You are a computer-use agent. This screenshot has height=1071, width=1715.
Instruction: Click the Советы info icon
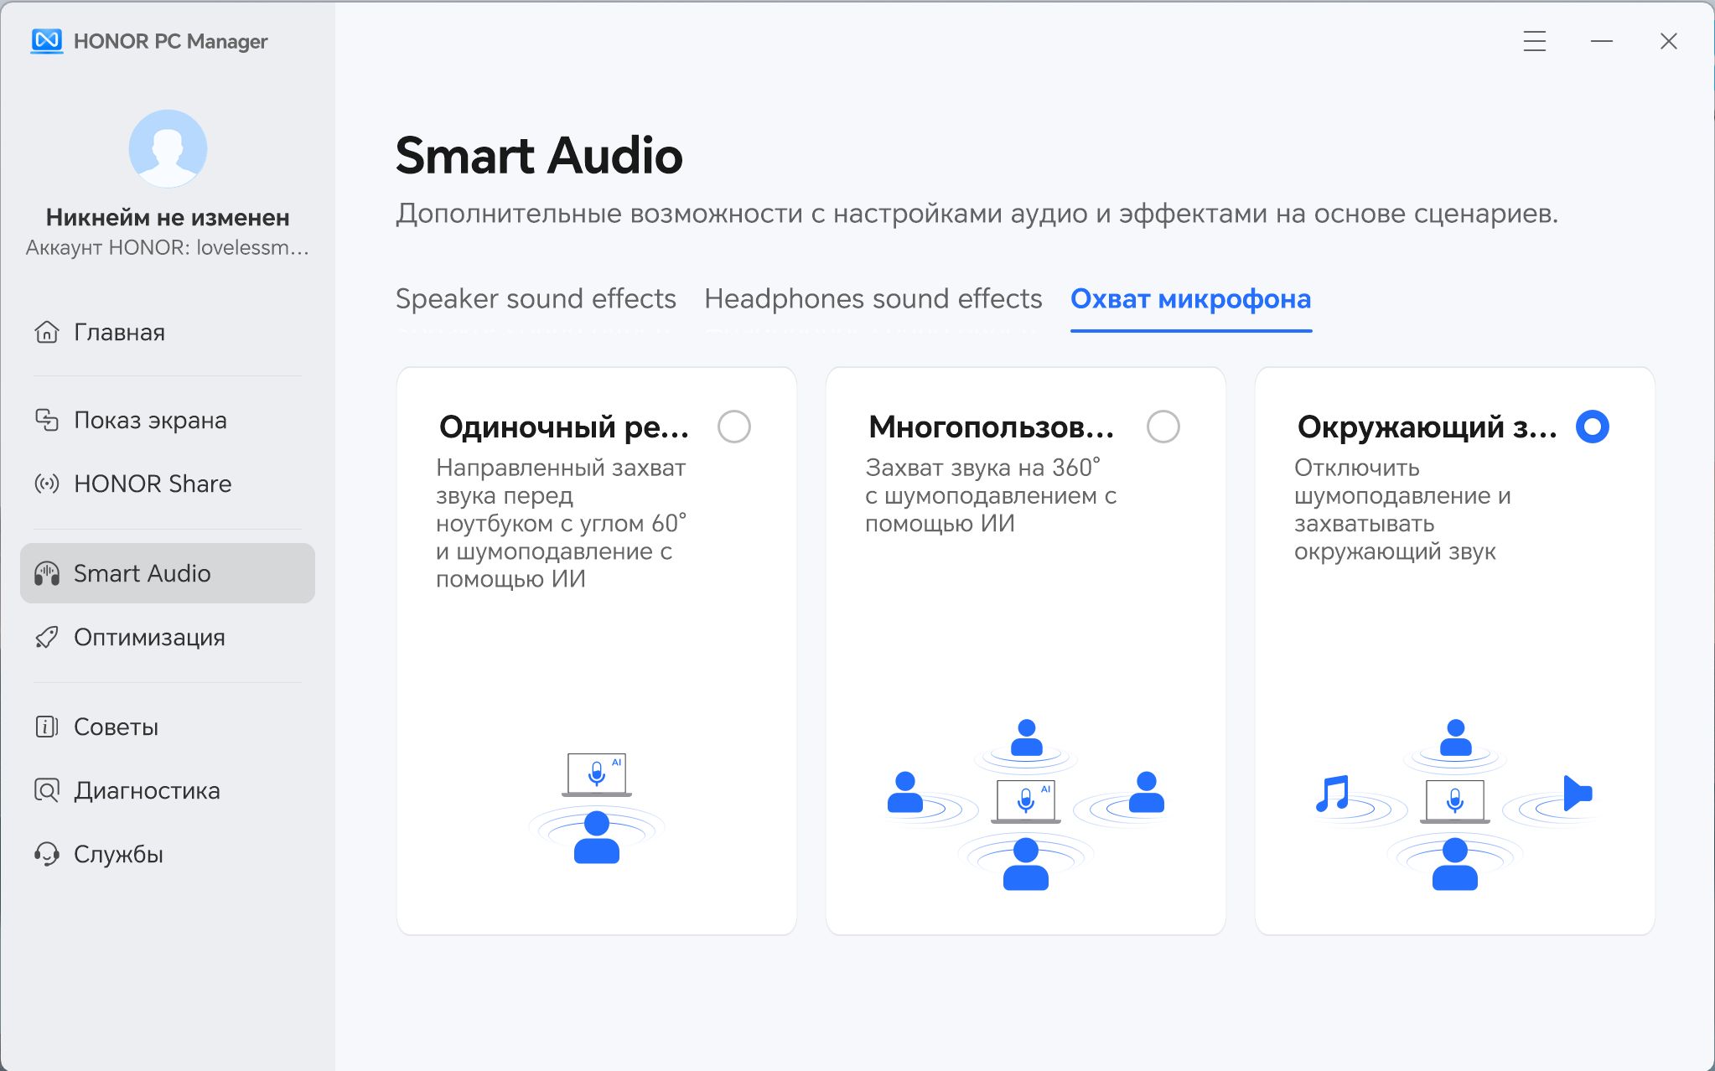(47, 727)
